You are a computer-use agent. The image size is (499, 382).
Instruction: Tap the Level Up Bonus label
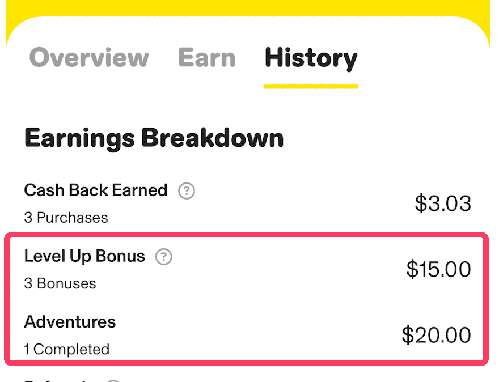[x=84, y=256]
